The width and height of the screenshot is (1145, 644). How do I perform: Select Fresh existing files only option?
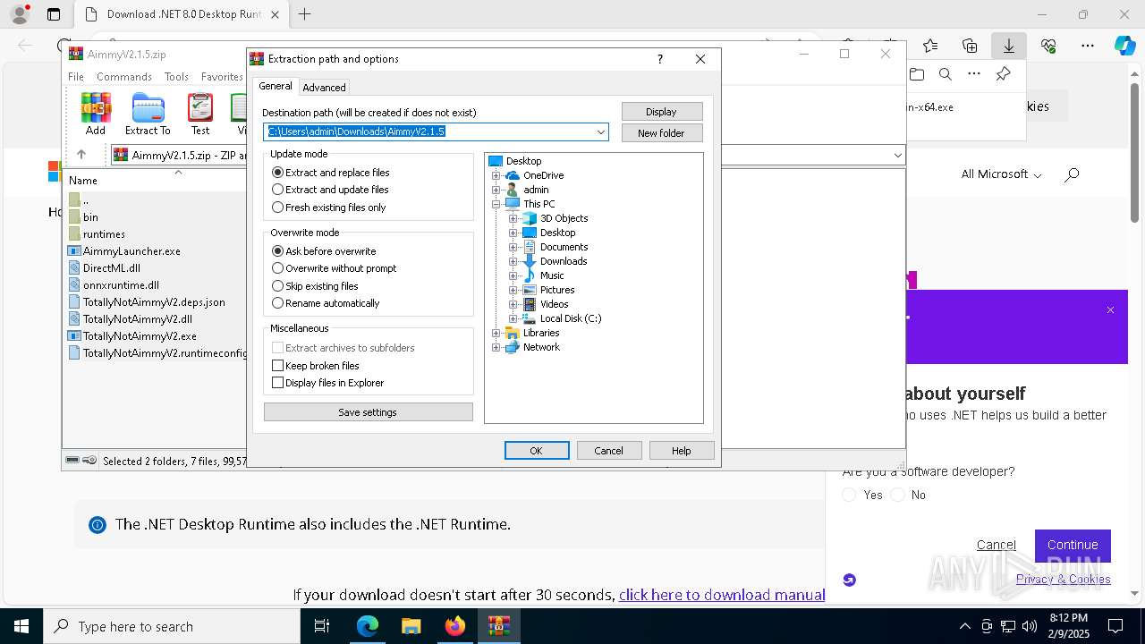pos(329,208)
